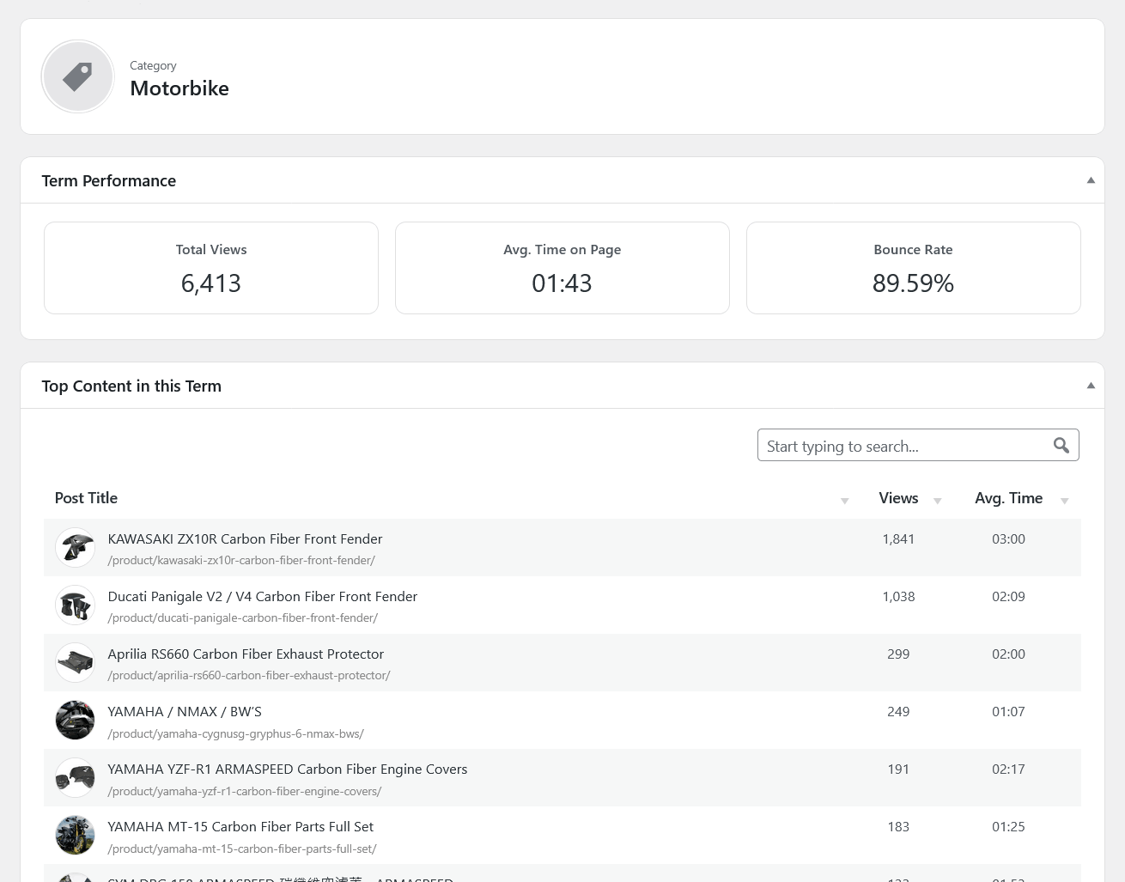Click the /product/yamaha-mt-15-carbon-fiber-parts-full-set/ URL
The height and width of the screenshot is (882, 1125).
point(242,849)
